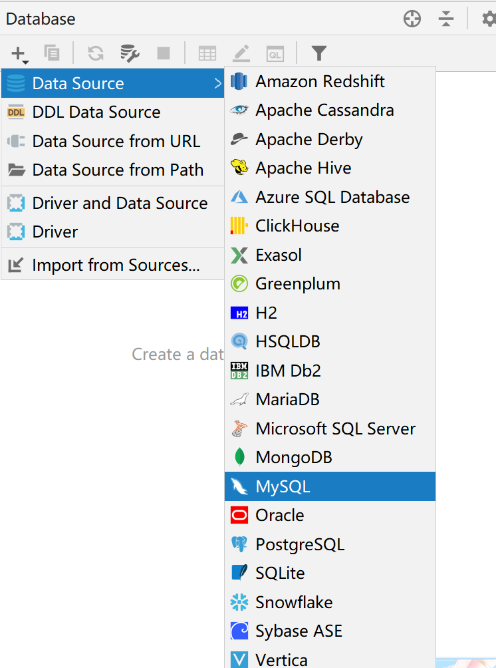Choose PostgreSQL data source
This screenshot has height=668, width=496.
pos(300,544)
